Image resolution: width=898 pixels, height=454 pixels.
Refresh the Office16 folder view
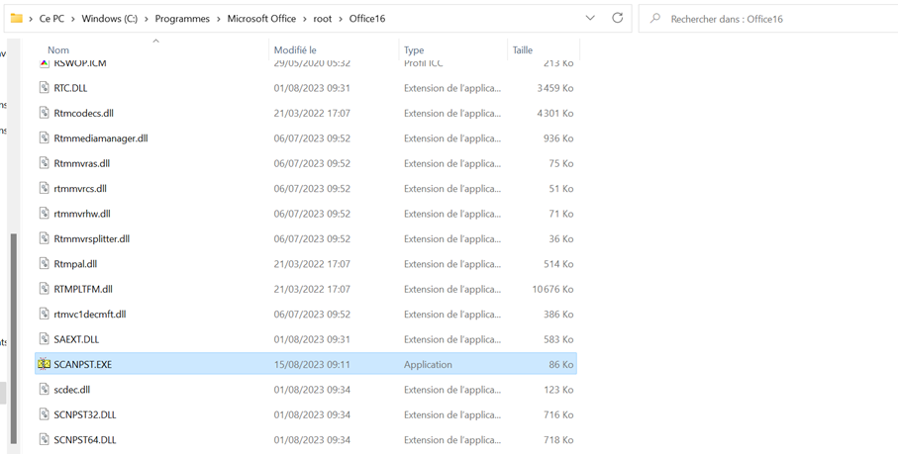coord(618,18)
